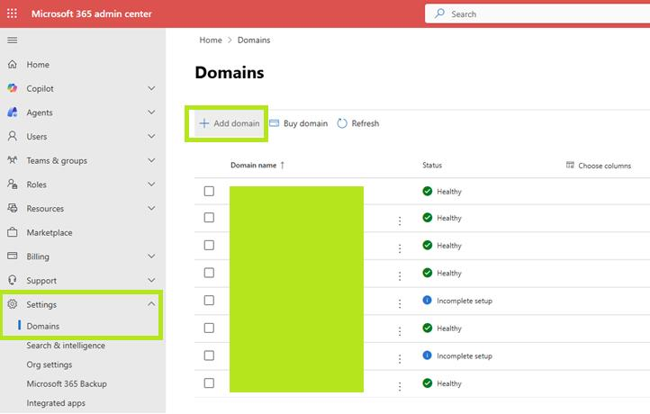Click the Refresh button
650x414 pixels.
(358, 123)
